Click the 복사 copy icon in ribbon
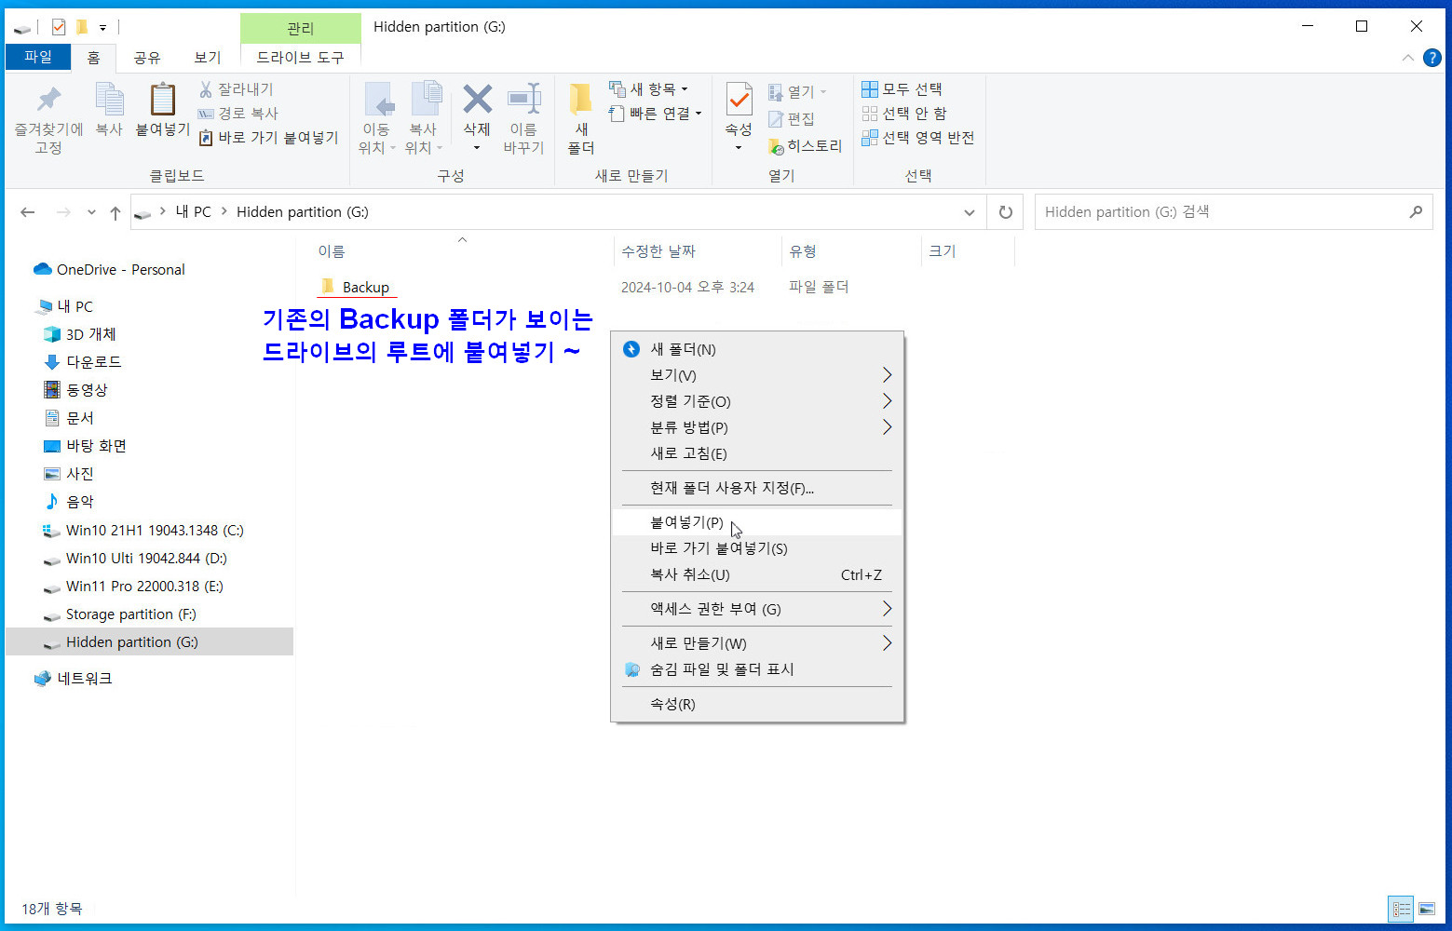This screenshot has height=931, width=1452. click(109, 100)
